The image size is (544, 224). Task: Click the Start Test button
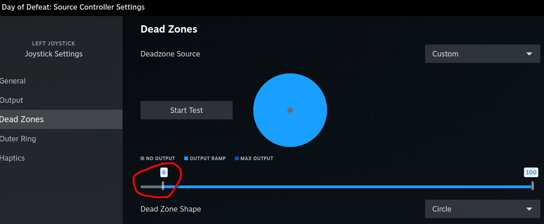coord(187,110)
